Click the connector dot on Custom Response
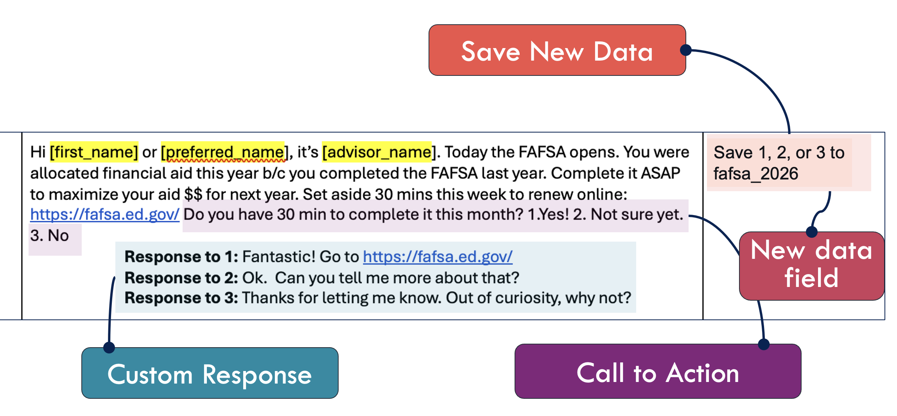Screen dimensions: 897x416 tap(109, 347)
